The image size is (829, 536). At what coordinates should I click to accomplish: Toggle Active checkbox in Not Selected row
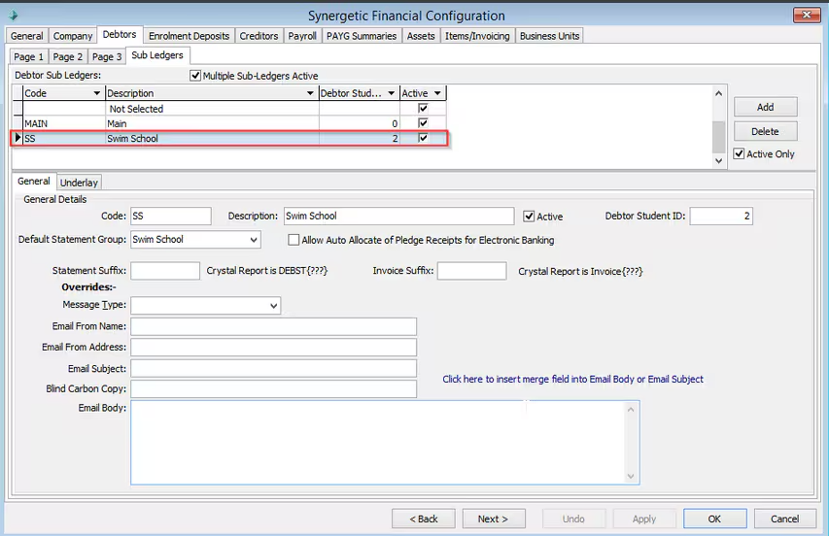tap(423, 108)
